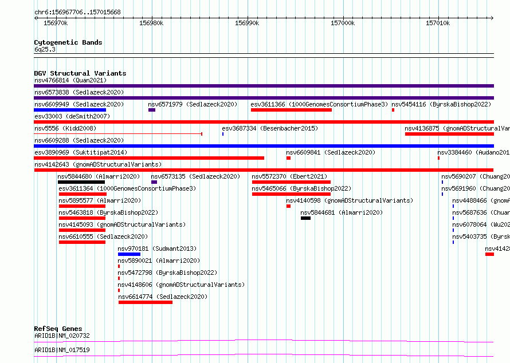Viewport: 510px width, 363px height.
Task: Click nsv4142643 (gnomADStructuralVariants) label
Action: click(98, 164)
